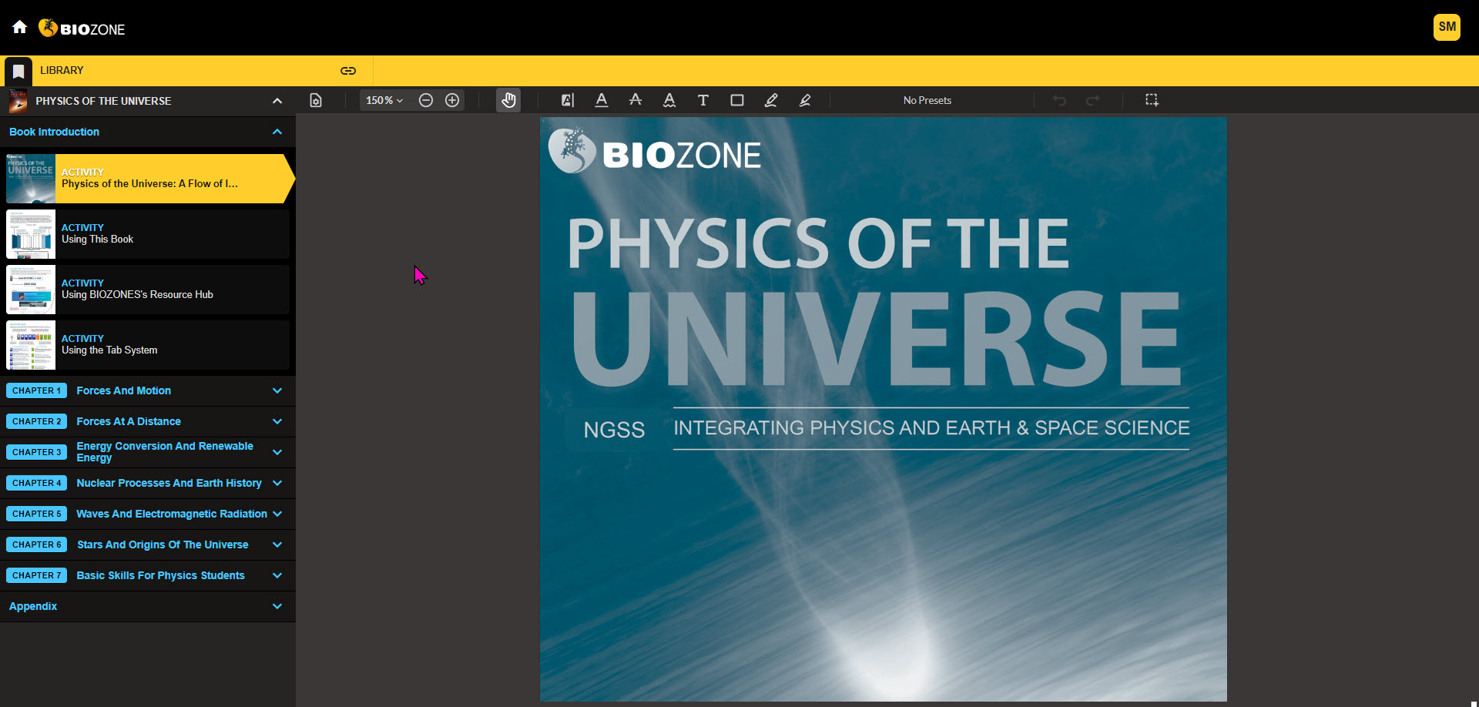
Task: Click the Resource Hub activity thumbnail
Action: [31, 290]
